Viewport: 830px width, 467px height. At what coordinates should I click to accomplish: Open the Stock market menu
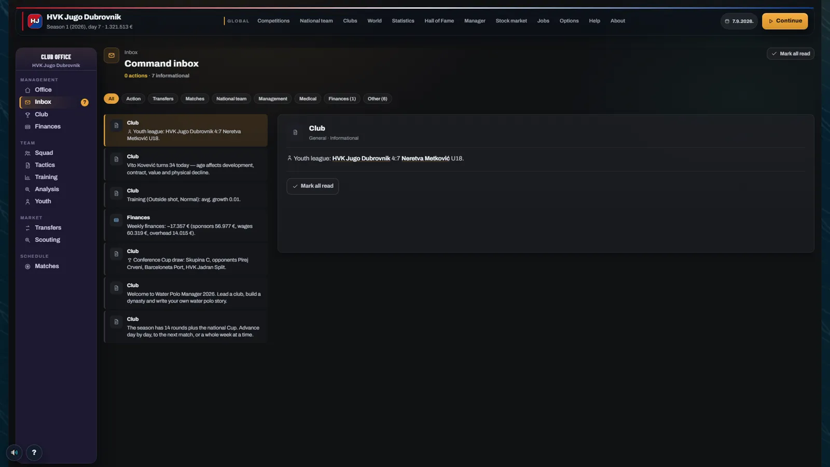click(511, 21)
